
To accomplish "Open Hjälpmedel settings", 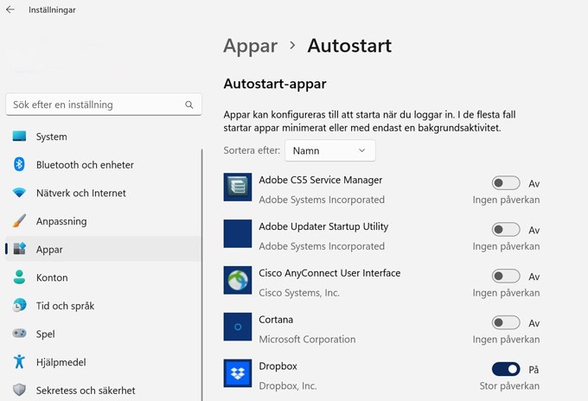I will tap(103, 362).
